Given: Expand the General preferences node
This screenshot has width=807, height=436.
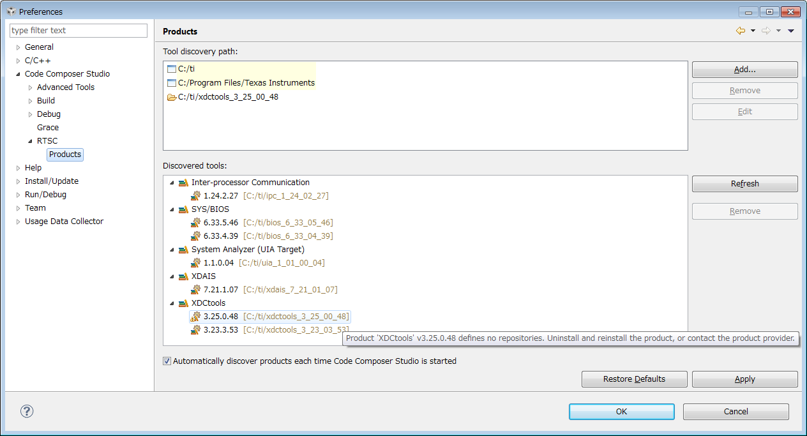Looking at the screenshot, I should coord(19,47).
